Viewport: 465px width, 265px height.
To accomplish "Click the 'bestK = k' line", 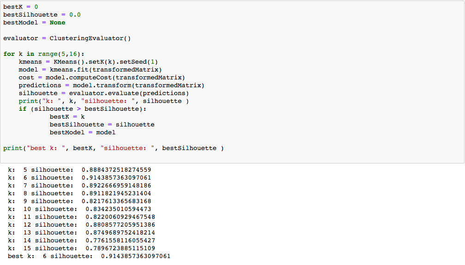I will tap(67, 117).
